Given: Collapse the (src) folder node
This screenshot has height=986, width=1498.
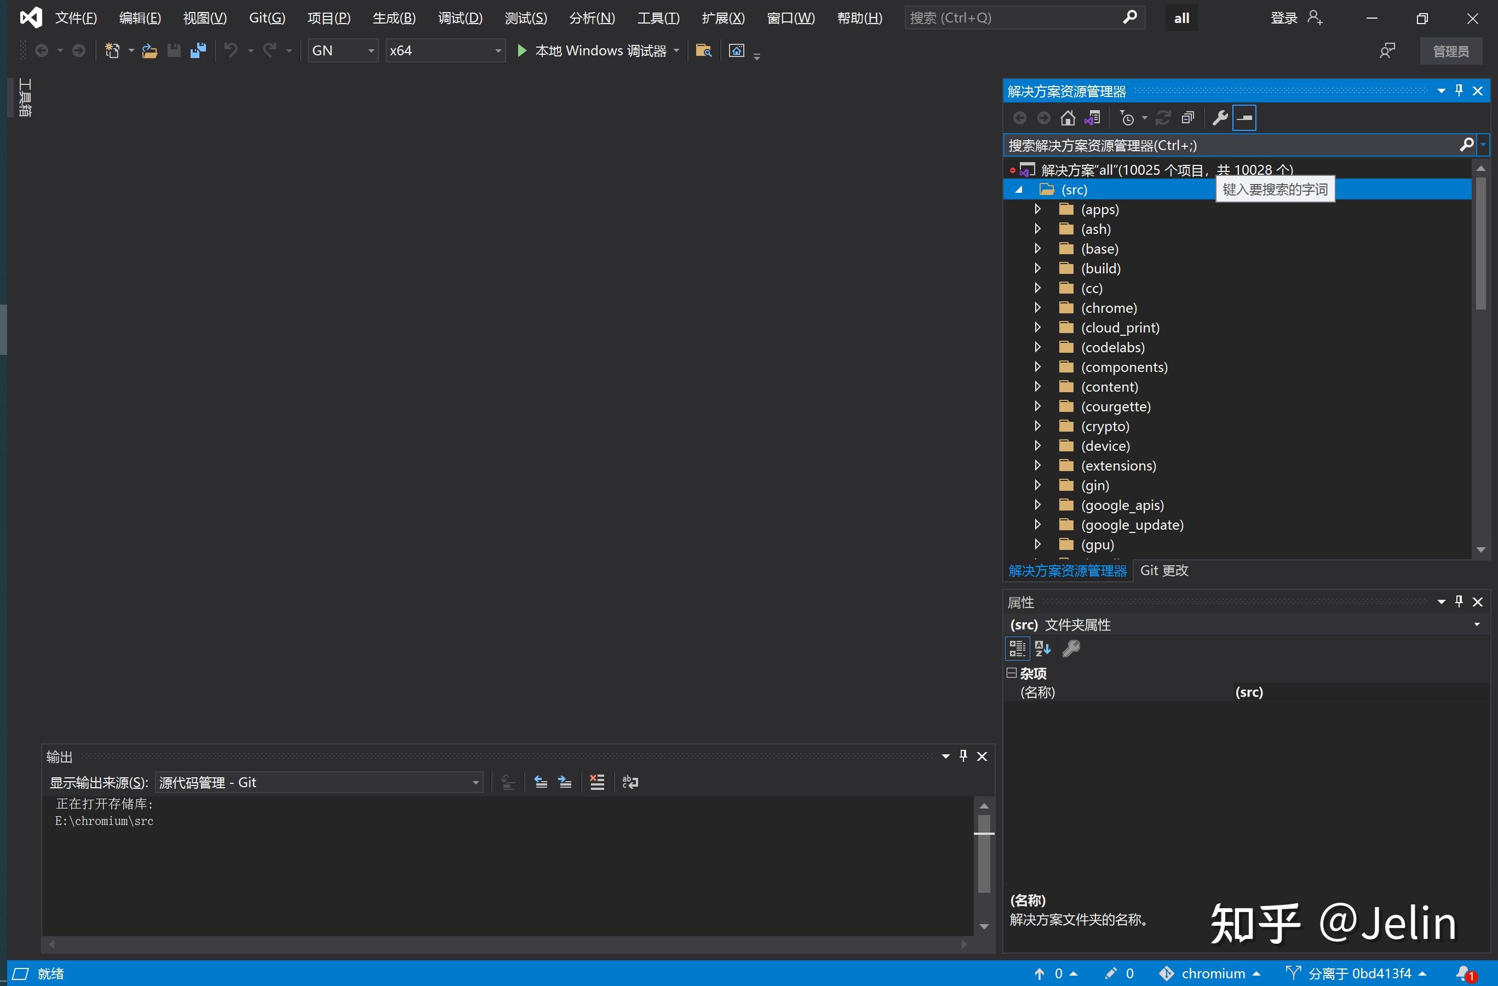Looking at the screenshot, I should pyautogui.click(x=1019, y=190).
